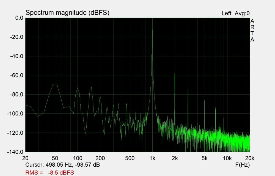Click the Spectrum magnitude (dBFS) title
This screenshot has height=176, width=275.
tap(67, 13)
